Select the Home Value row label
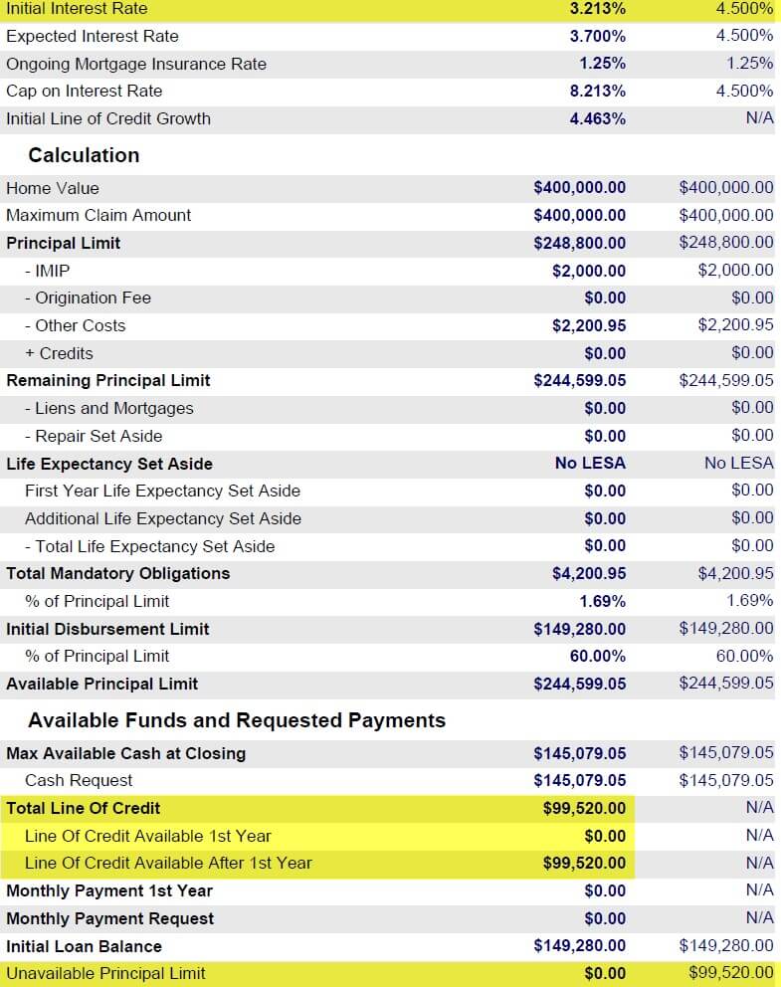Screen dimensions: 781x987 click(53, 188)
